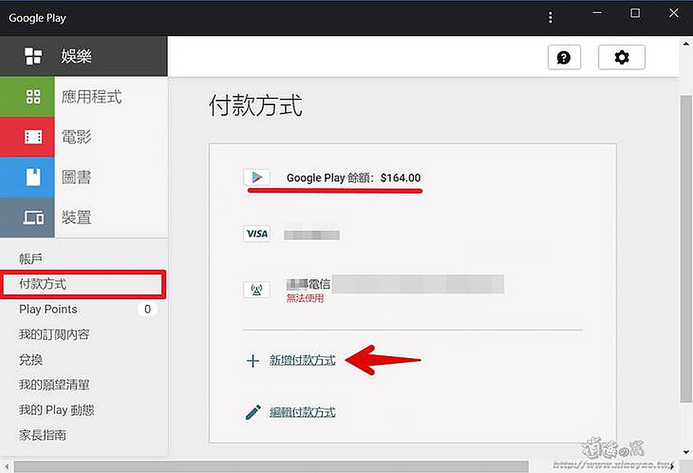This screenshot has width=693, height=473.
Task: Open 圖書 books section
Action: click(77, 177)
